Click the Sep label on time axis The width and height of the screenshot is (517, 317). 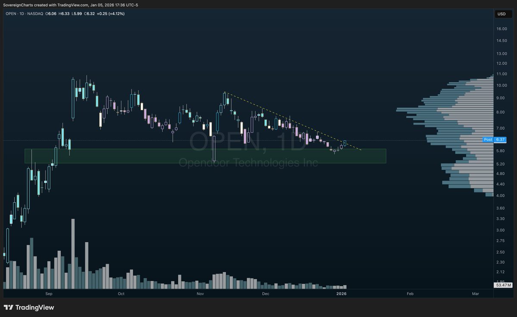click(49, 294)
